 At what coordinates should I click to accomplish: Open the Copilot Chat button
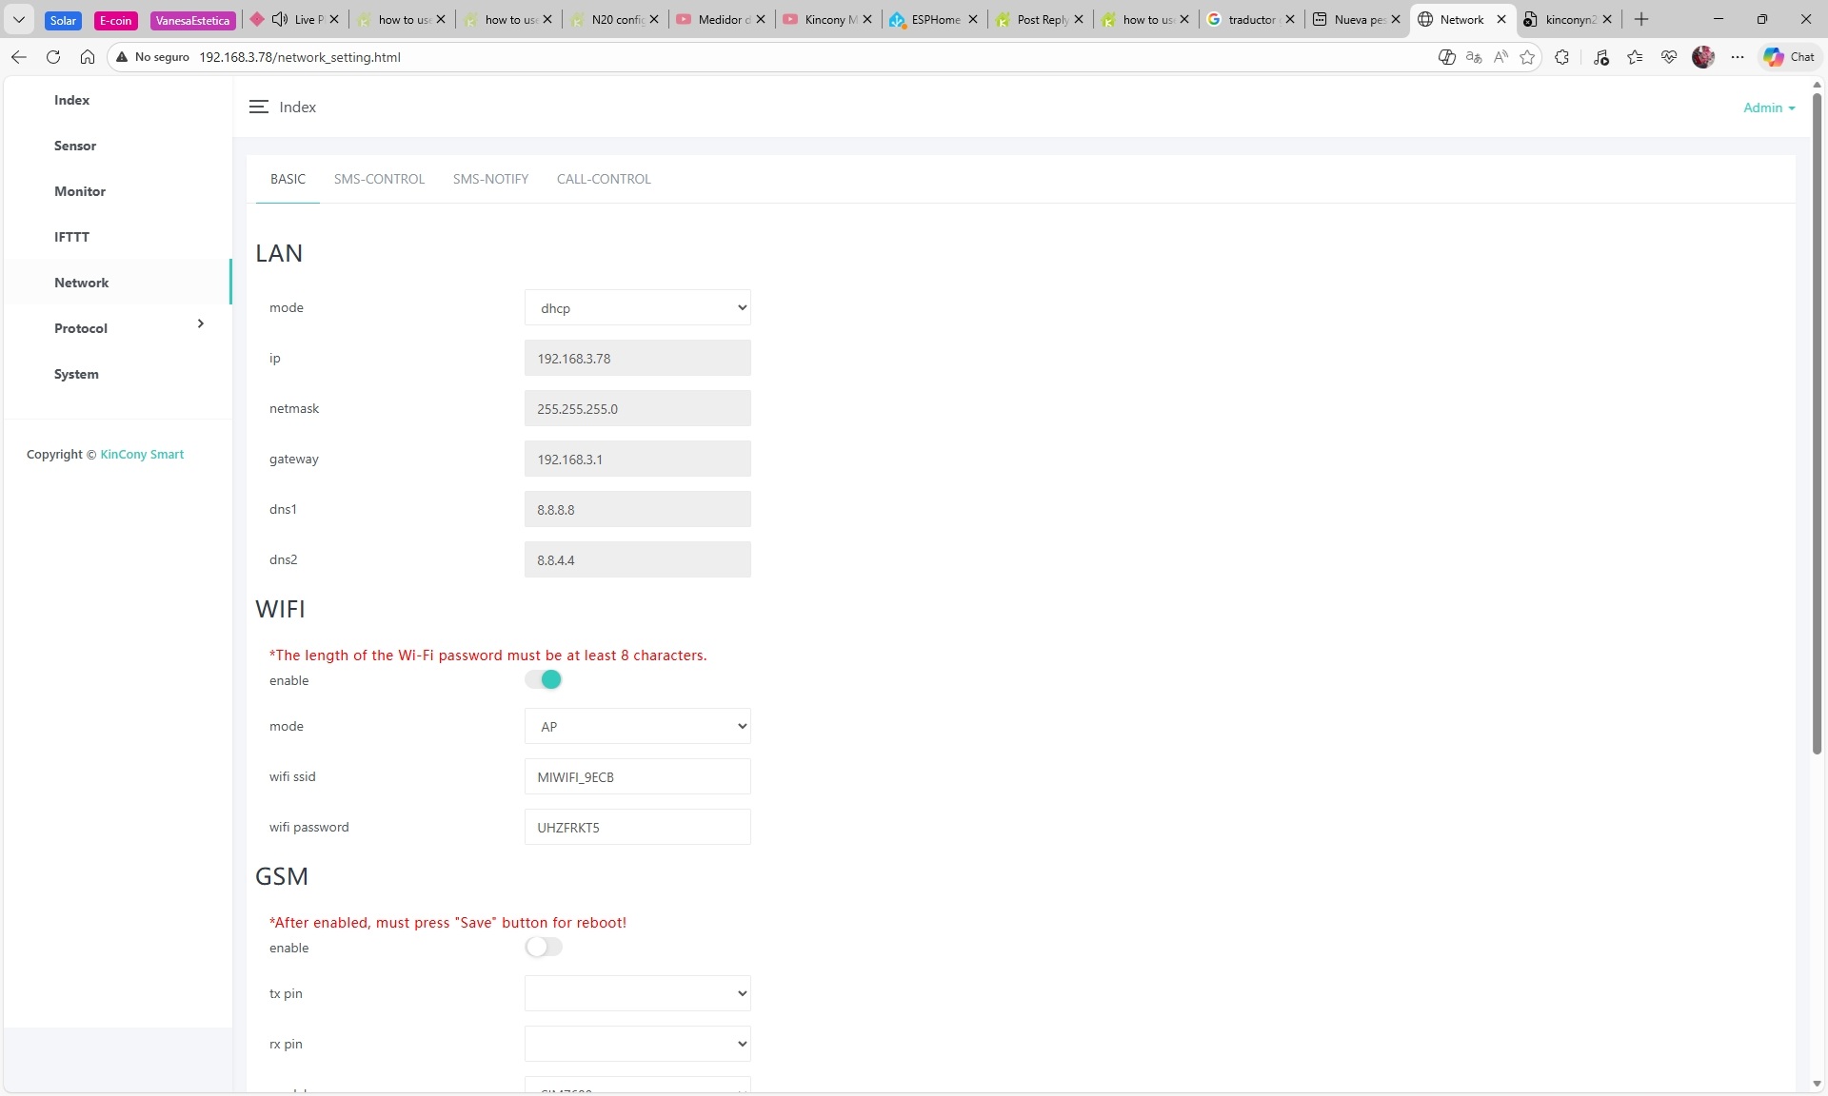point(1789,57)
